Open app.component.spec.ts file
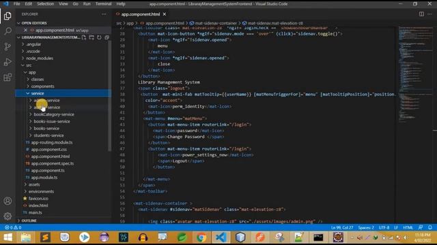This screenshot has width=437, height=245. pos(53,163)
